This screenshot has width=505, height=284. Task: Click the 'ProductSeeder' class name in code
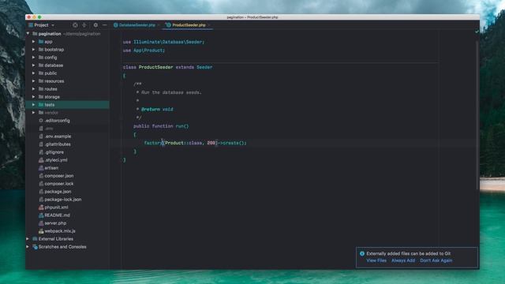click(155, 67)
